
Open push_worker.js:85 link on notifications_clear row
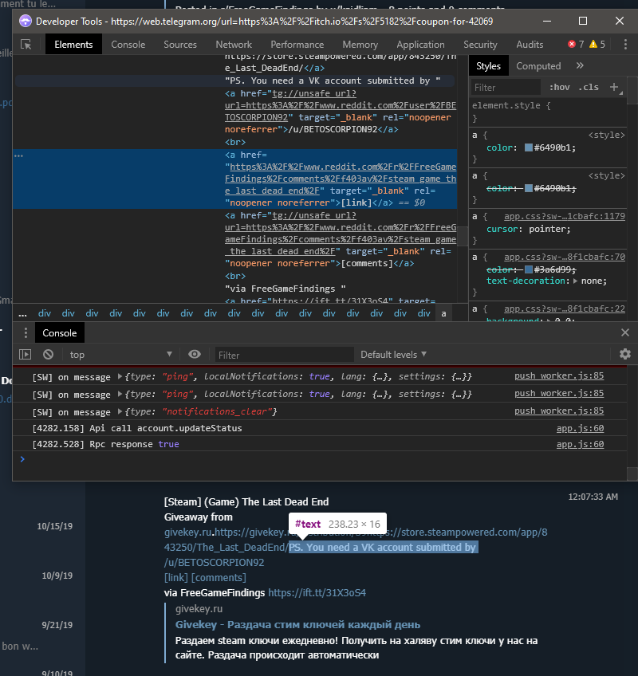coord(559,411)
